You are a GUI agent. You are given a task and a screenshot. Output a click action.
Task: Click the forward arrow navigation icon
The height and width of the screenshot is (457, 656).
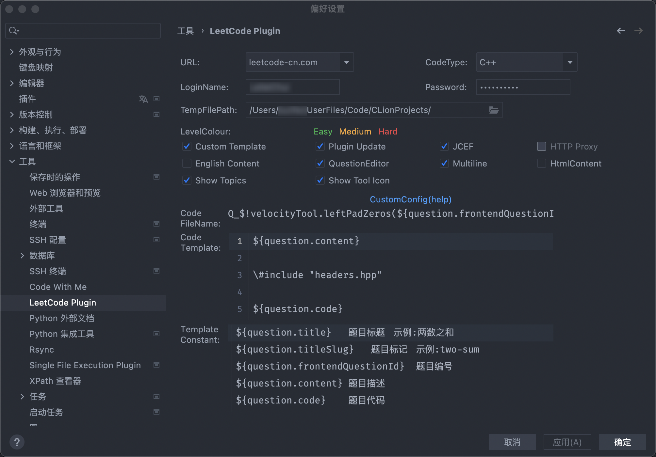point(638,31)
